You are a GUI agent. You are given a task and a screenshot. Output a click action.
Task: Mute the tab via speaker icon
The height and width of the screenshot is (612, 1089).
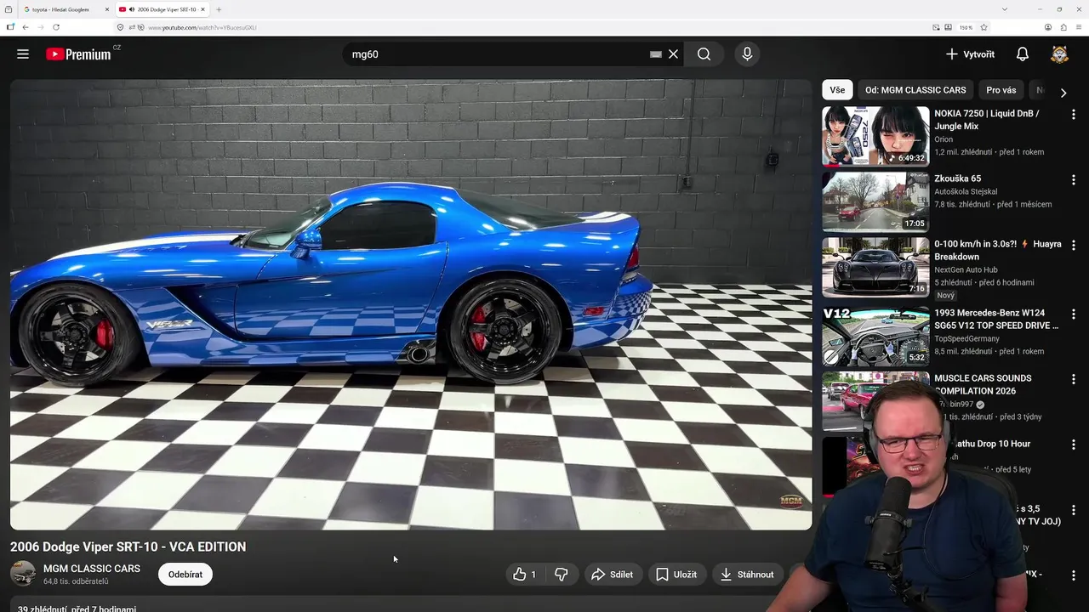pos(132,9)
